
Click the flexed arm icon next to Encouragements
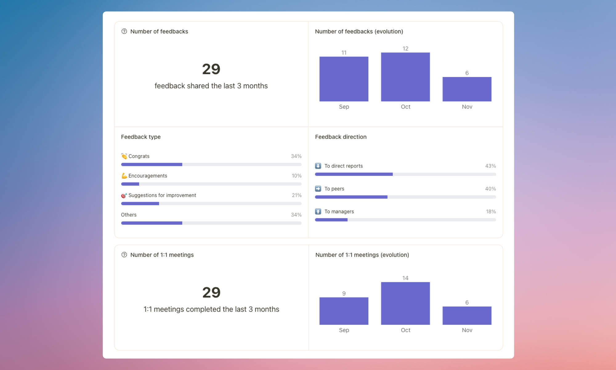point(124,176)
